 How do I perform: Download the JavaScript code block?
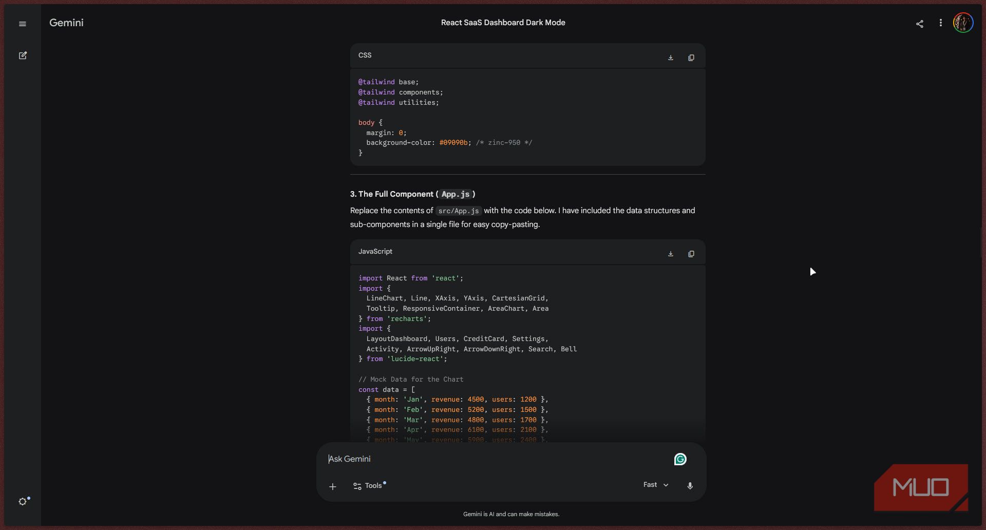coord(671,254)
